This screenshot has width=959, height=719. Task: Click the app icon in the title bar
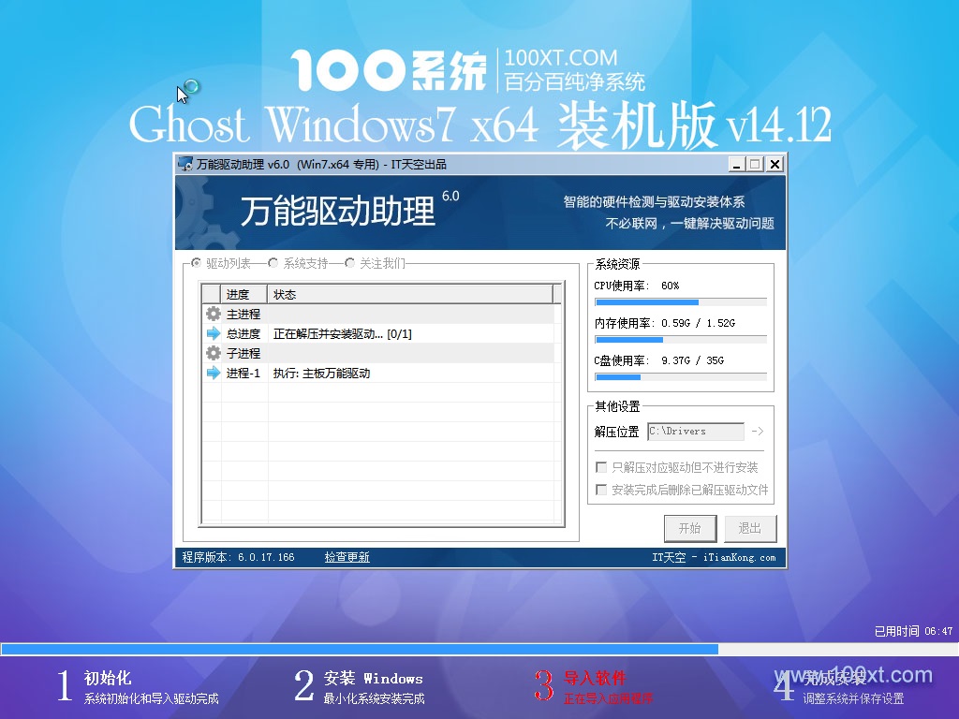coord(185,165)
